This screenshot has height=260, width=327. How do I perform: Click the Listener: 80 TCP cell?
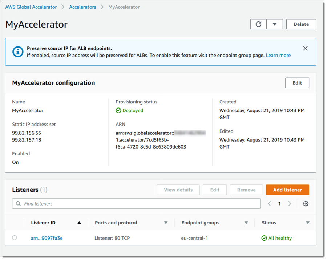112,238
